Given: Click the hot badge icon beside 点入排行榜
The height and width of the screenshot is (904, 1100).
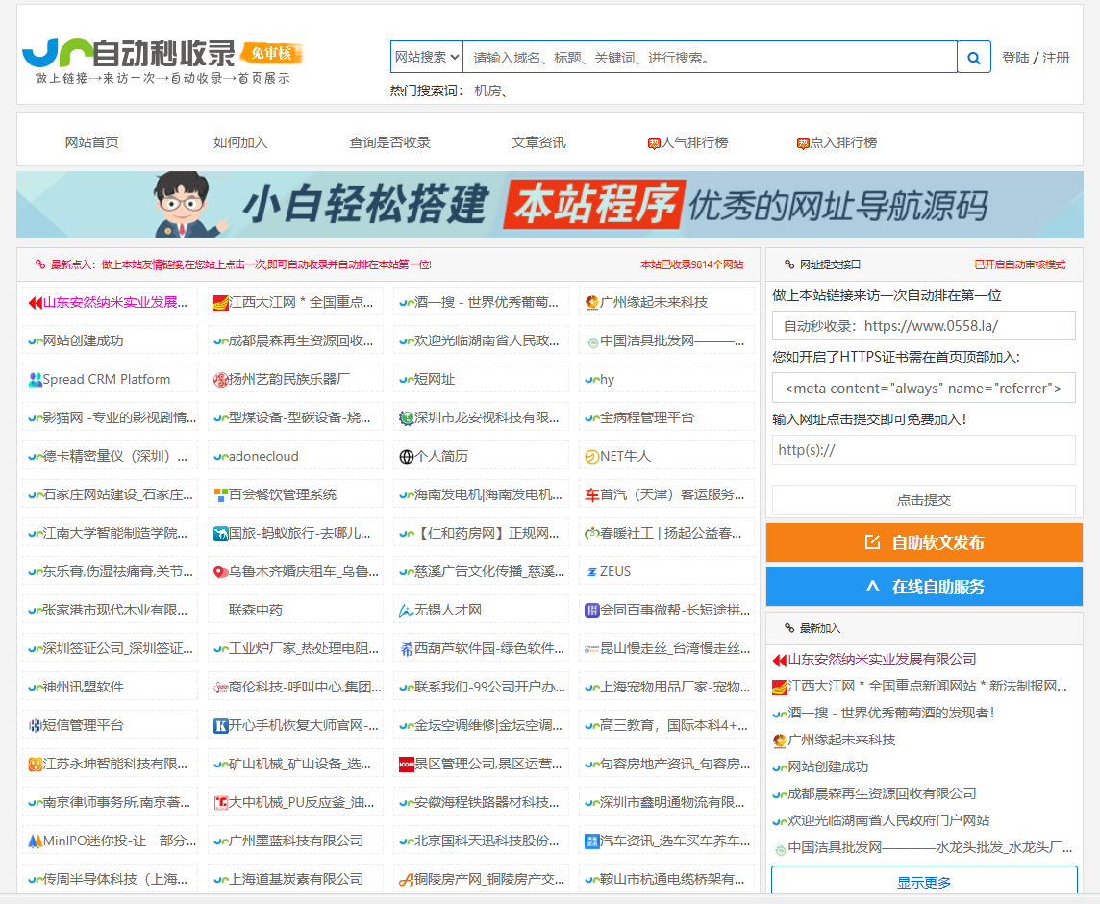Looking at the screenshot, I should coord(803,144).
